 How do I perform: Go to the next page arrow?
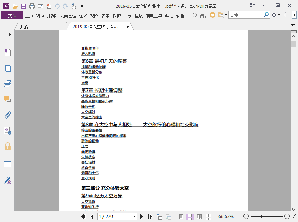tap(141, 216)
